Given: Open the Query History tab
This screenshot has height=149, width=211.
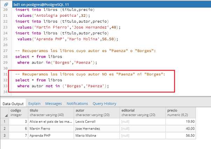Looking at the screenshot, I should (104, 104).
